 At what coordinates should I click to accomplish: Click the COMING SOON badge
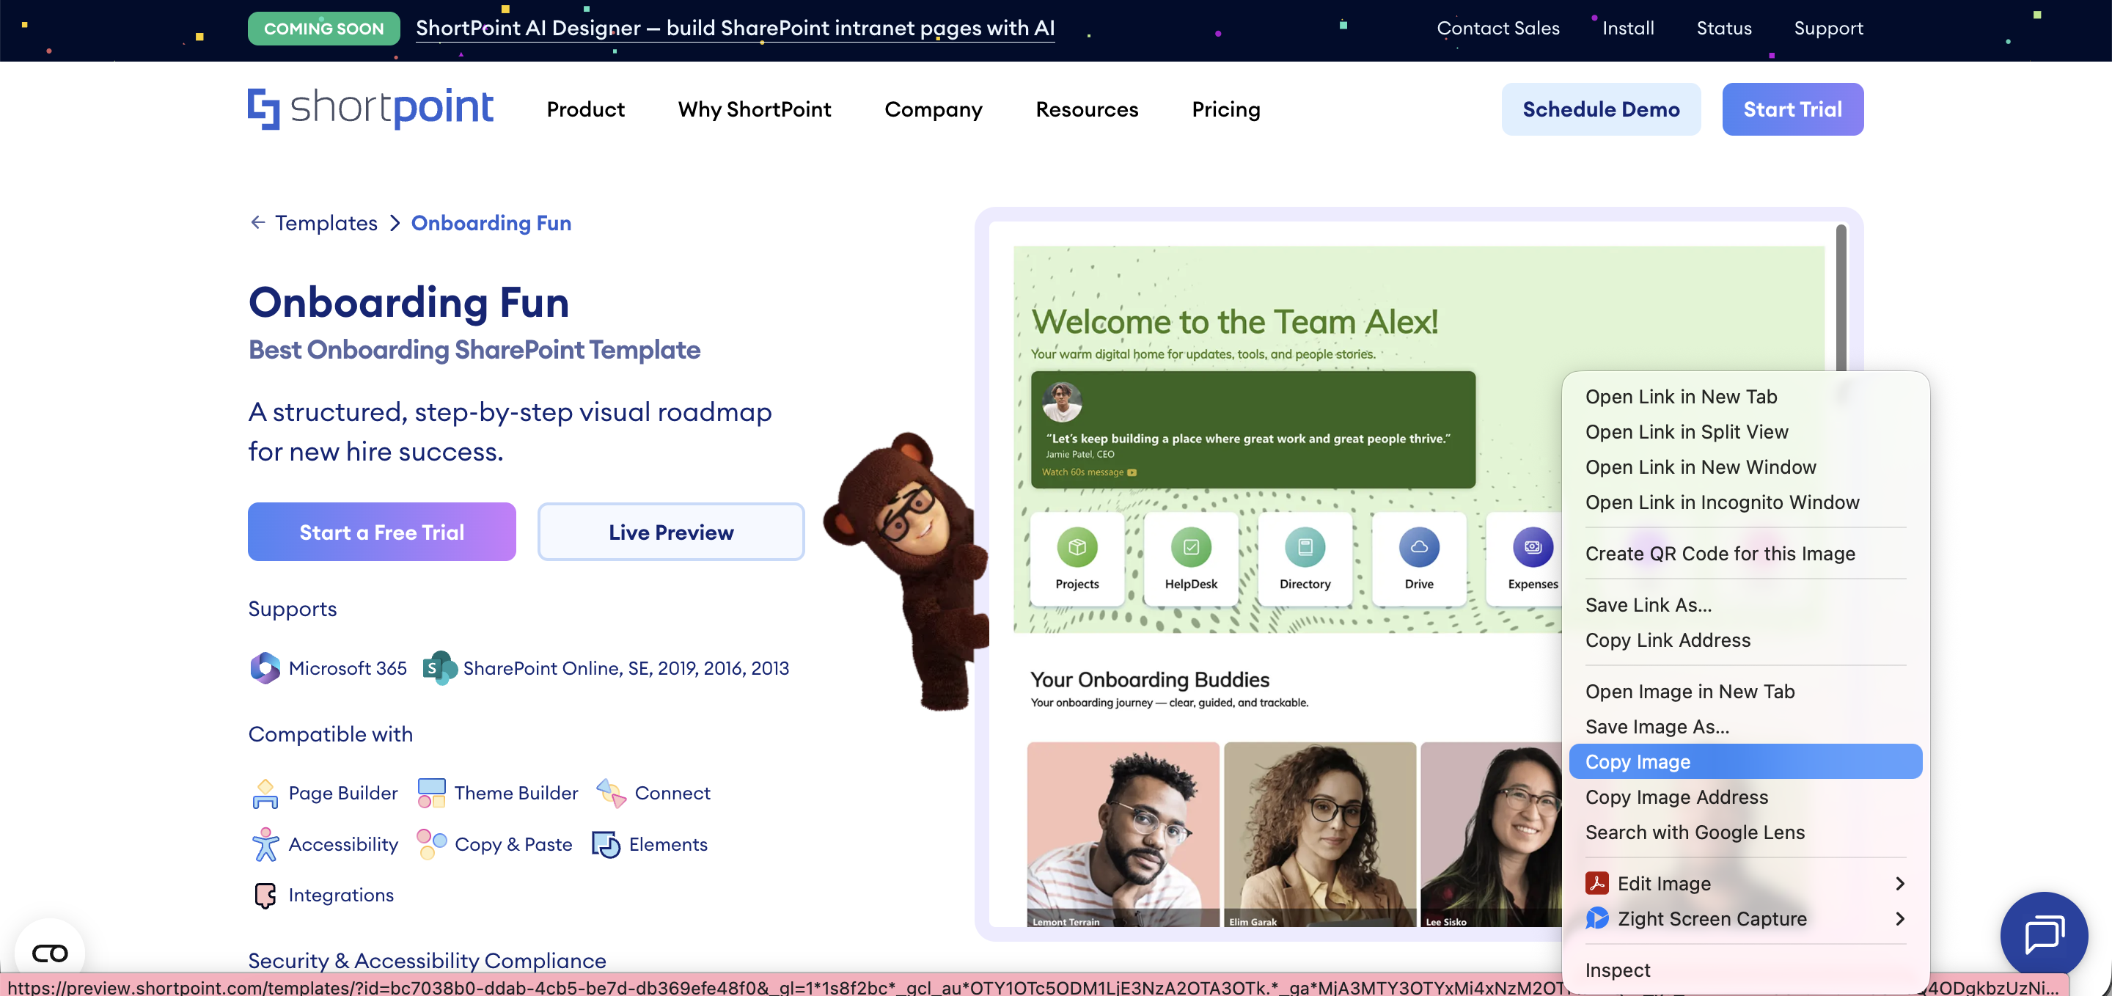pos(323,28)
